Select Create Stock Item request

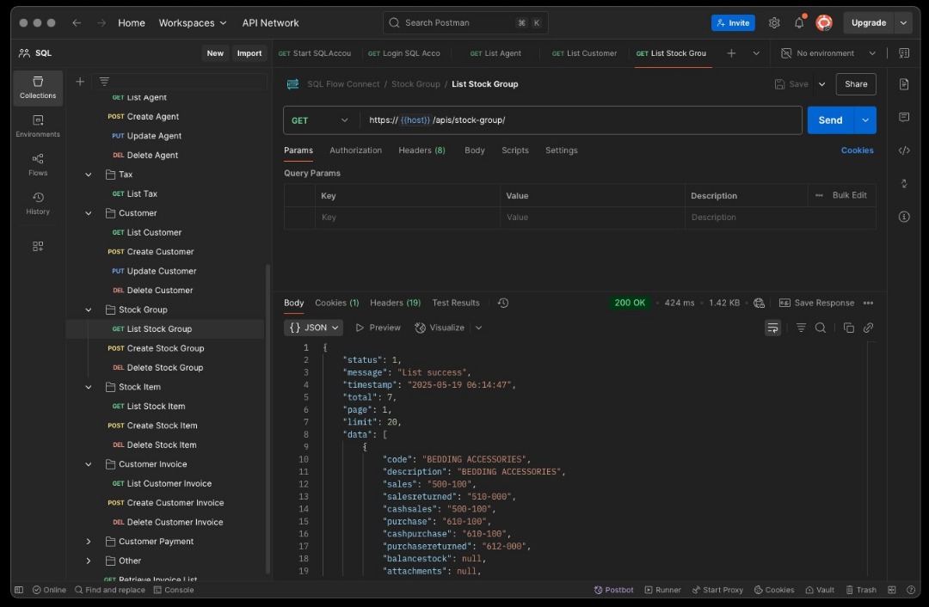tap(162, 426)
